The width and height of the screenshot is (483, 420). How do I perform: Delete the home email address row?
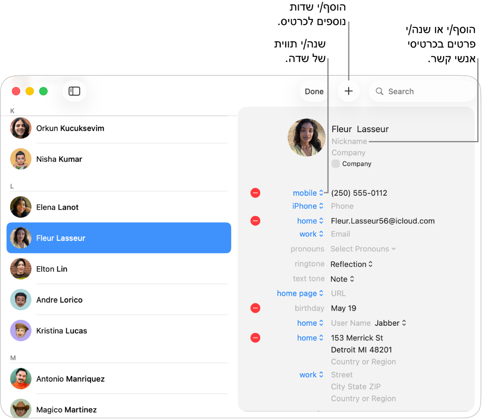point(255,221)
